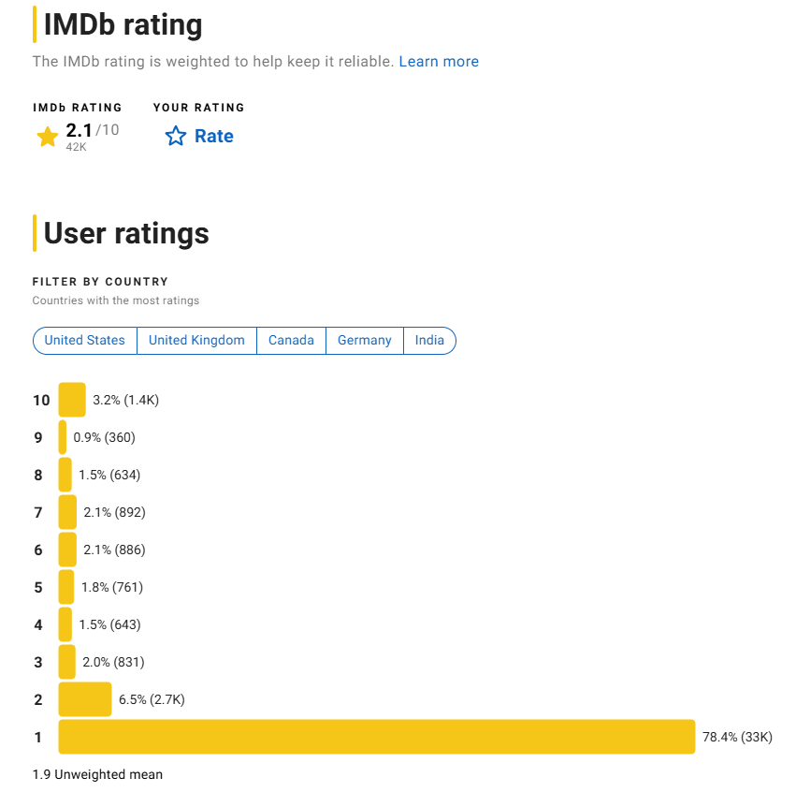Viewport: 796px width, 792px height.
Task: Select the 2-star histogram bar
Action: pyautogui.click(x=84, y=699)
